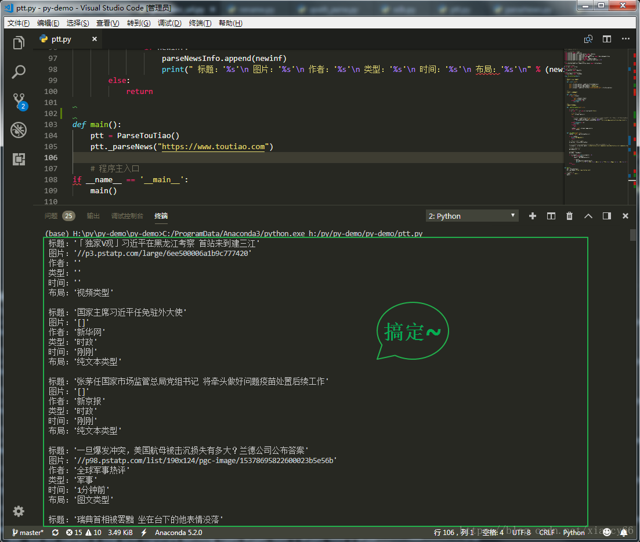This screenshot has height=542, width=640.
Task: Open changes for the current file icon
Action: 588,39
